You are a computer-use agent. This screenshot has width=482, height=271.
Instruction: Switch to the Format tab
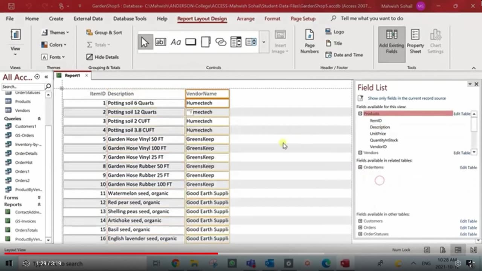point(272,18)
